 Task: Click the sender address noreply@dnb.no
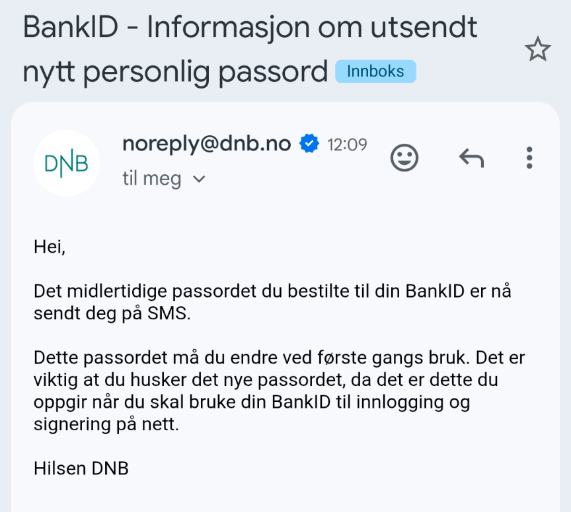coord(207,143)
